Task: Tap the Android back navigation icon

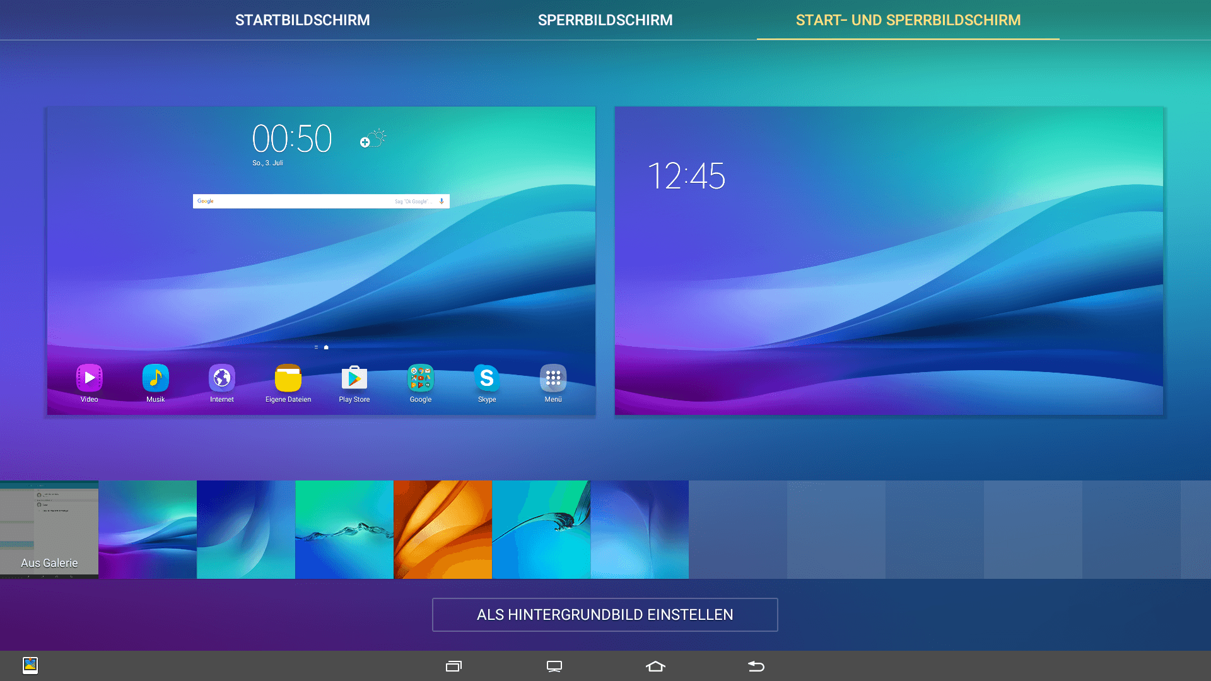Action: click(756, 666)
